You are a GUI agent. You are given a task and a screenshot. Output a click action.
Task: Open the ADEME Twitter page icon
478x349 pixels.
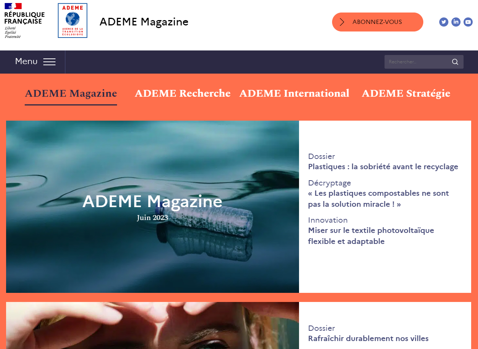coord(444,22)
